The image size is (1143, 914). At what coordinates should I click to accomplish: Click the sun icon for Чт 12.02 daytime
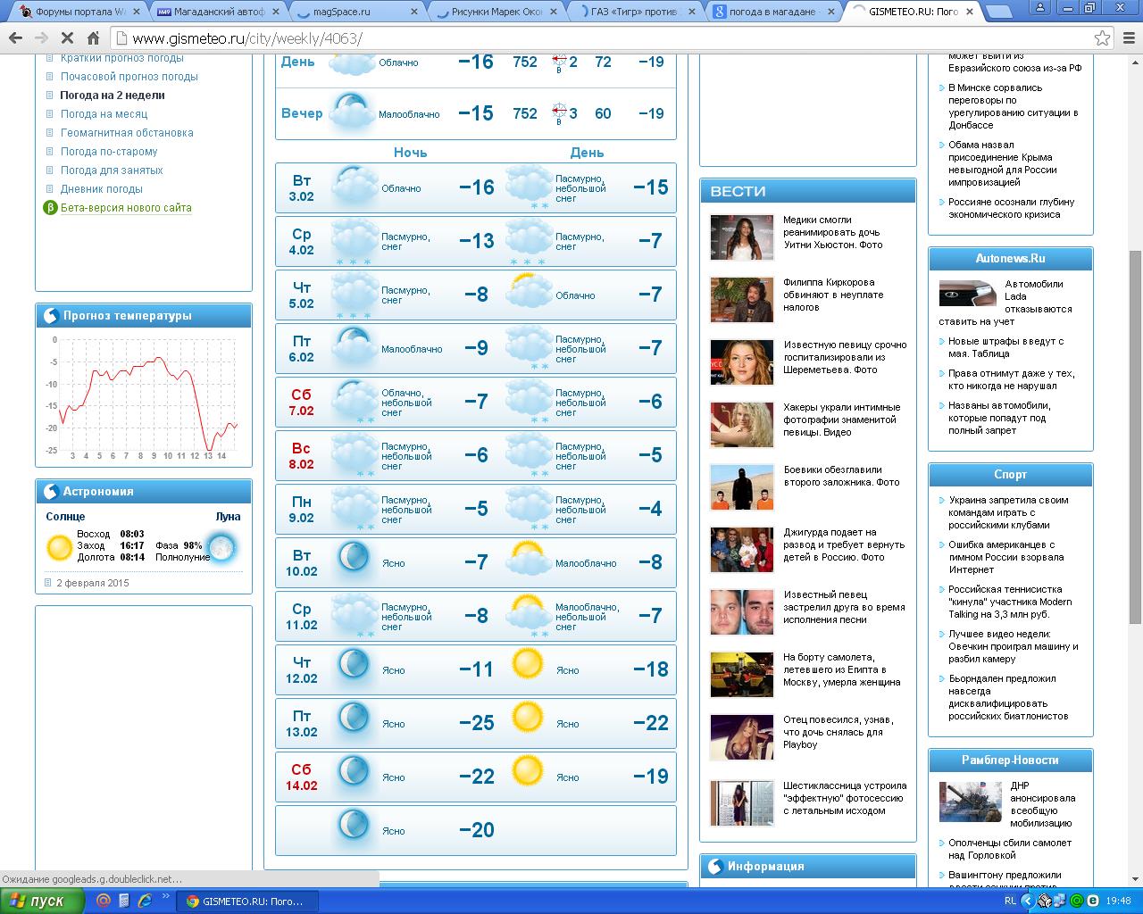click(527, 663)
